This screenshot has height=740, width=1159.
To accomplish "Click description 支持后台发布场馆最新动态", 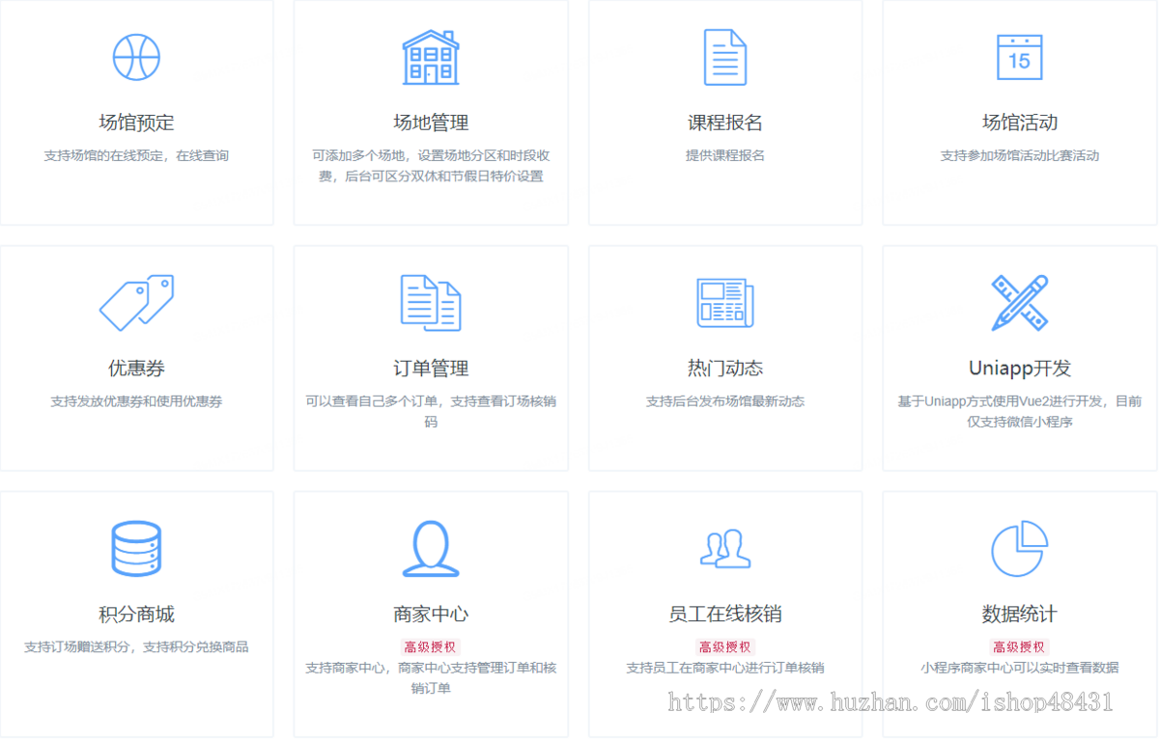I will [x=724, y=401].
